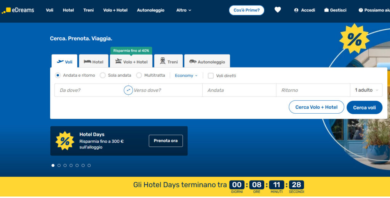Open Voli in the top navigation
Screen dimensions: 390x198
(x=50, y=10)
